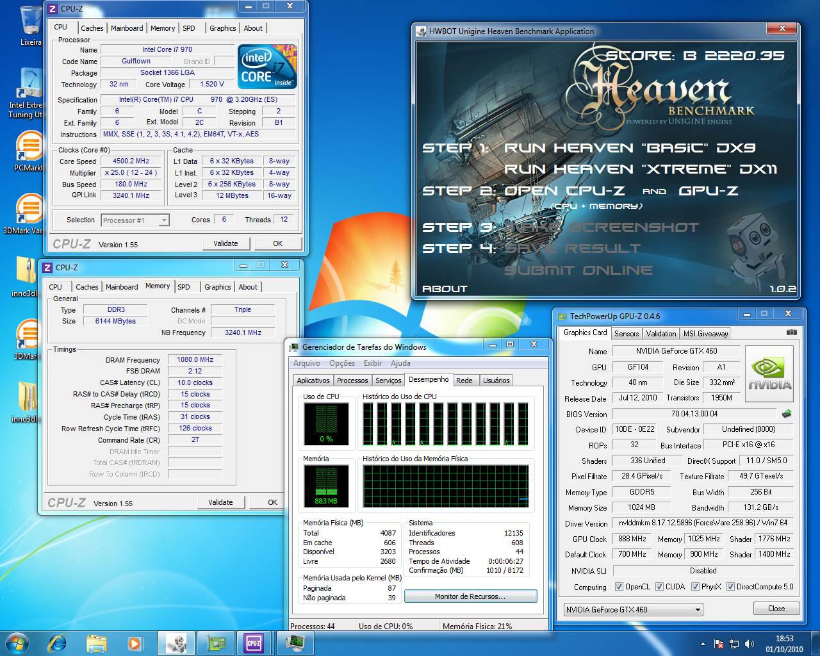The image size is (820, 656).
Task: Click the Validation tab in GPU-Z
Action: (660, 333)
